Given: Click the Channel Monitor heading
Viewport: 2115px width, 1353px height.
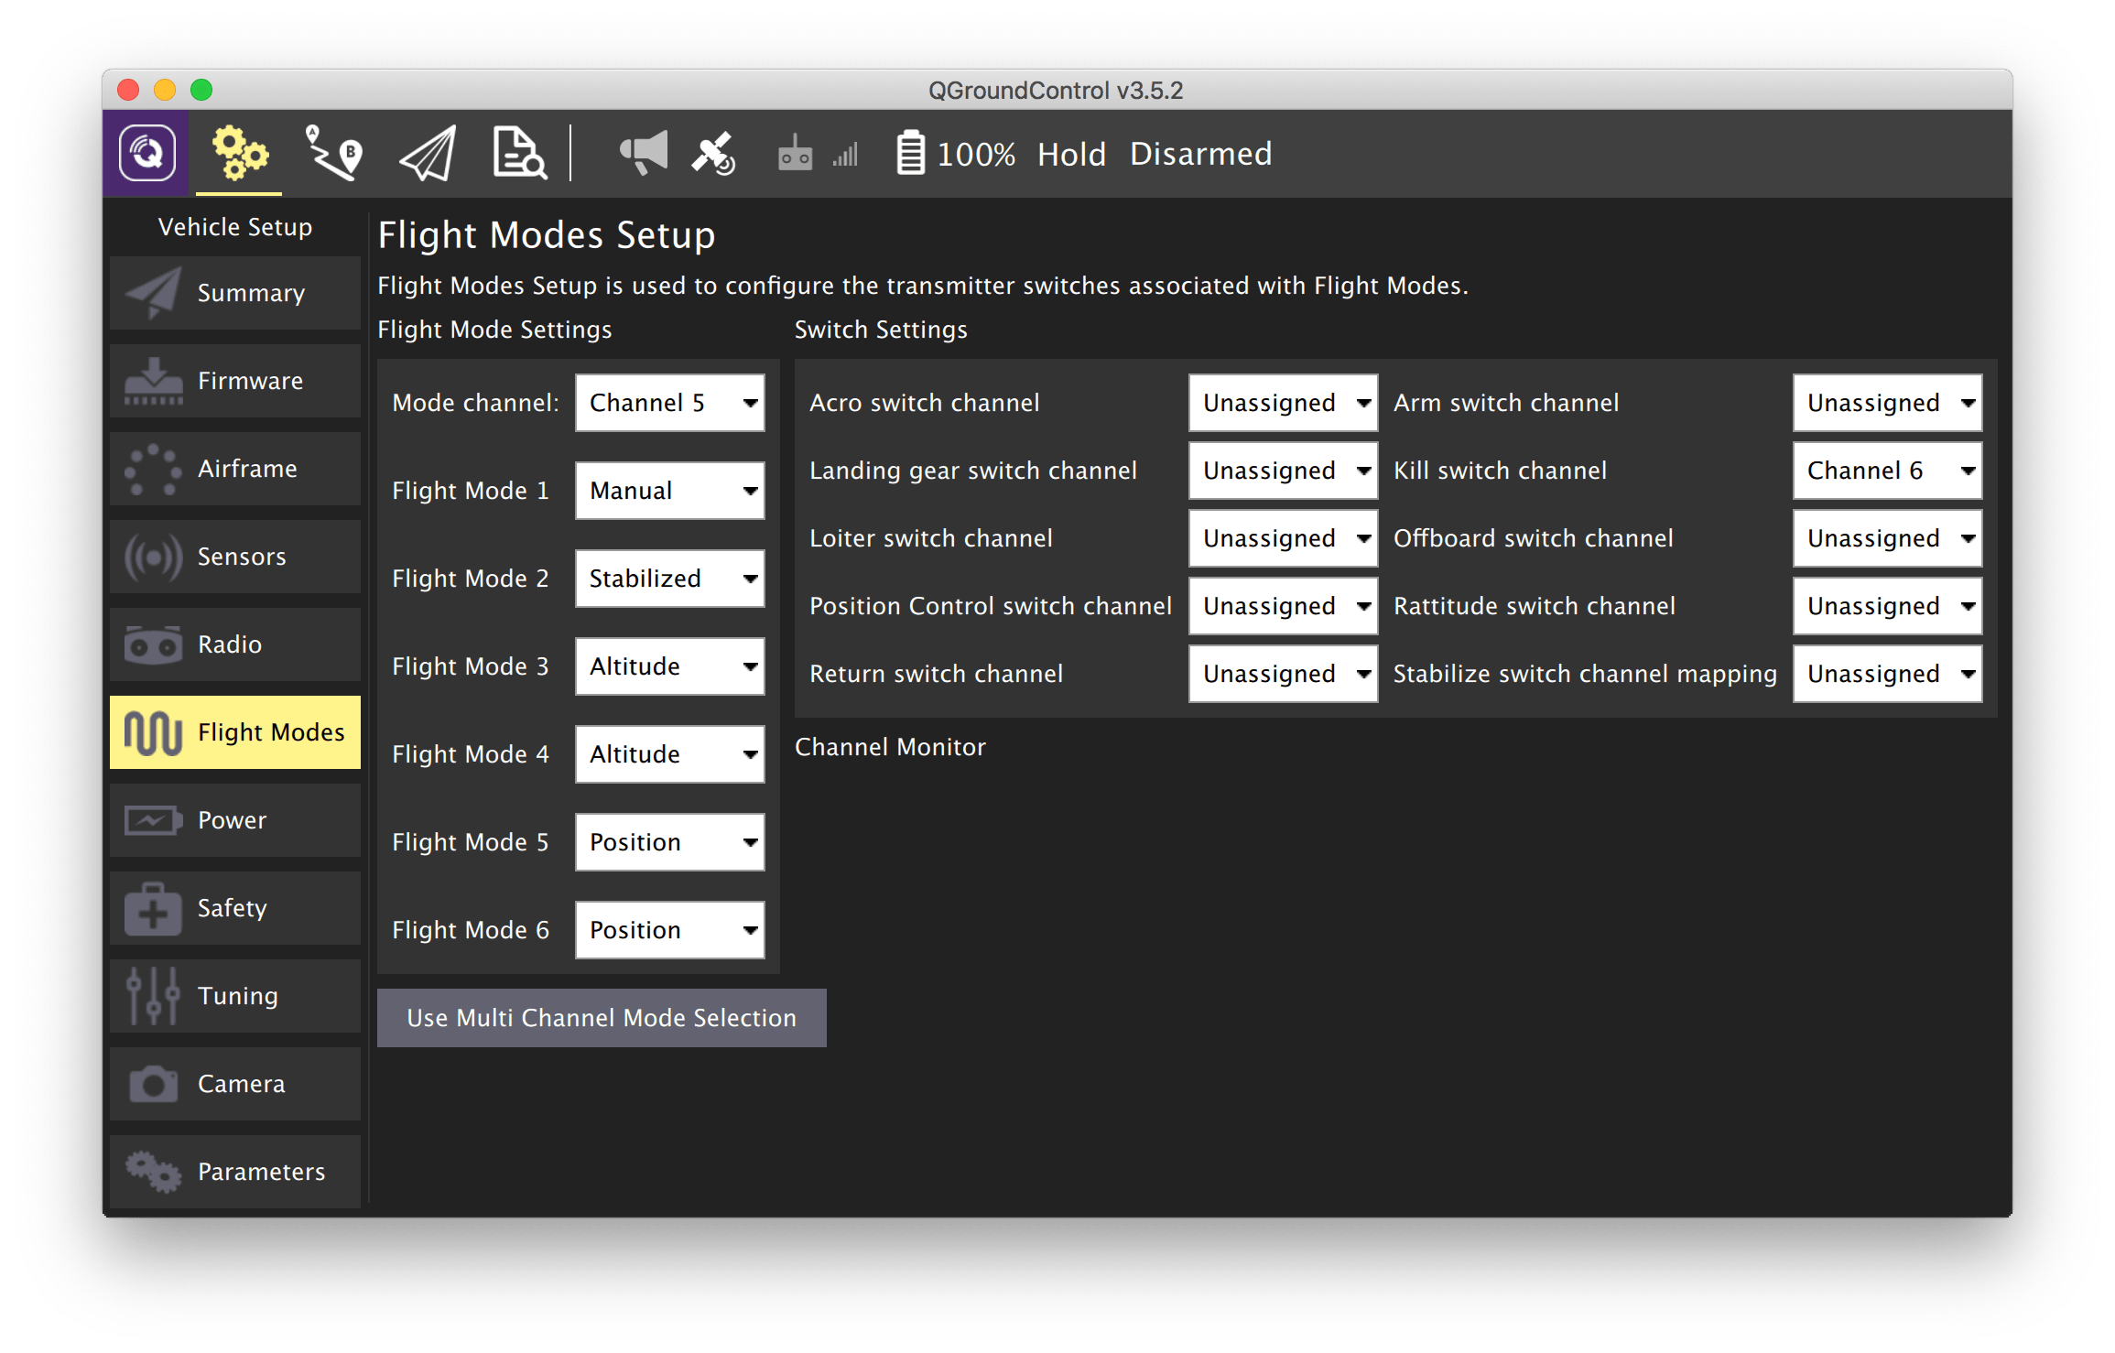Looking at the screenshot, I should pos(890,747).
